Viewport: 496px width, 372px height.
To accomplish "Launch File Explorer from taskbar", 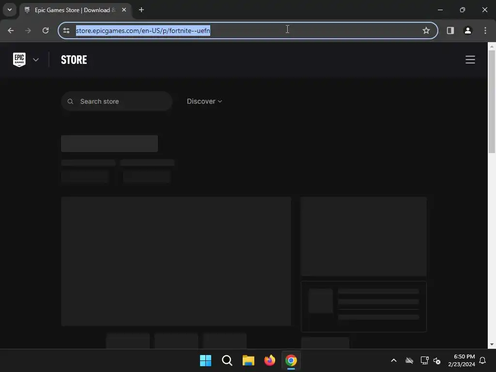I will (248, 360).
